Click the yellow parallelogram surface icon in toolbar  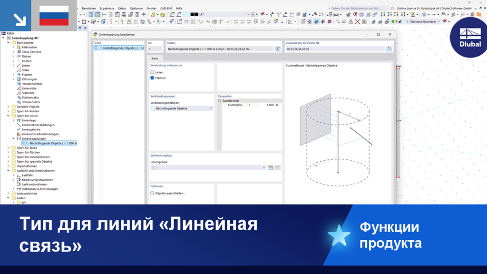153,14
